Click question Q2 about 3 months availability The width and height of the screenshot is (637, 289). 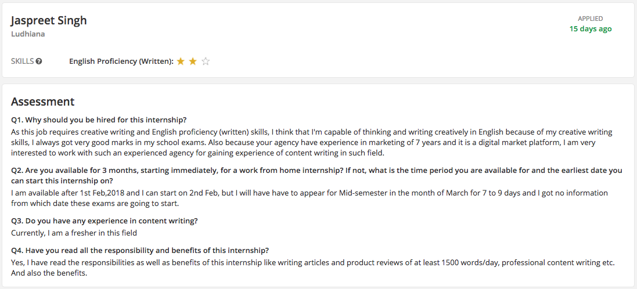pyautogui.click(x=316, y=175)
